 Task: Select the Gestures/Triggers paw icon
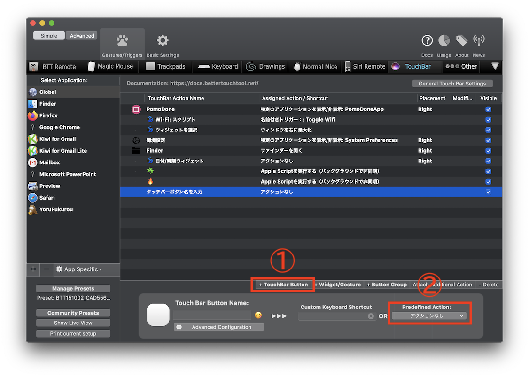pos(122,41)
